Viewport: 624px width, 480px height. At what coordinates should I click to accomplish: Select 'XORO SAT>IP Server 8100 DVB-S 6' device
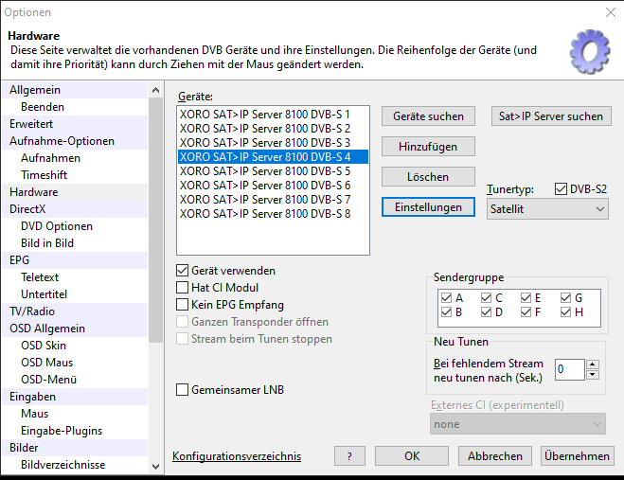[x=265, y=186]
